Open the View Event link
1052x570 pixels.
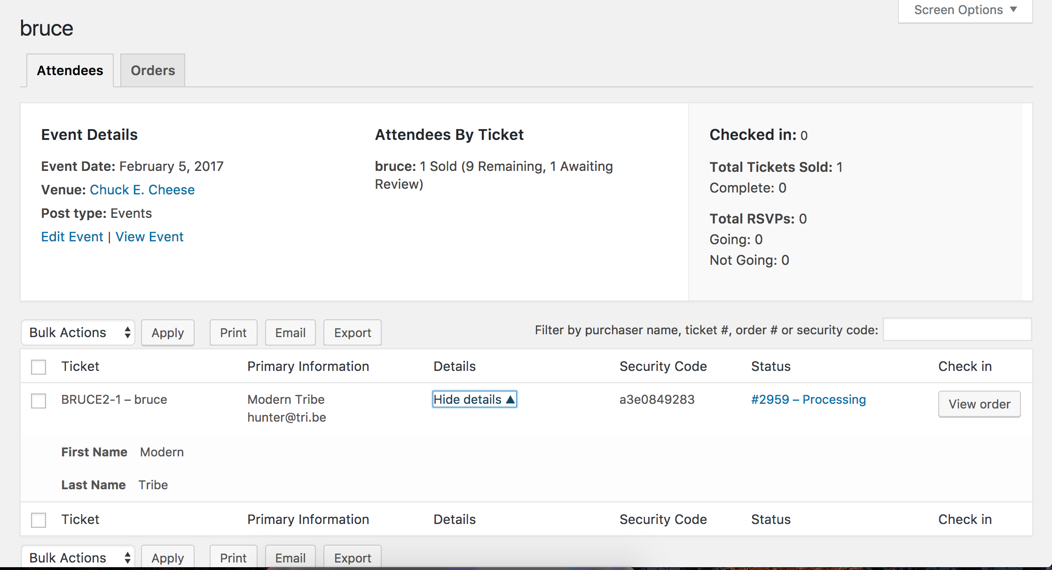(x=149, y=237)
